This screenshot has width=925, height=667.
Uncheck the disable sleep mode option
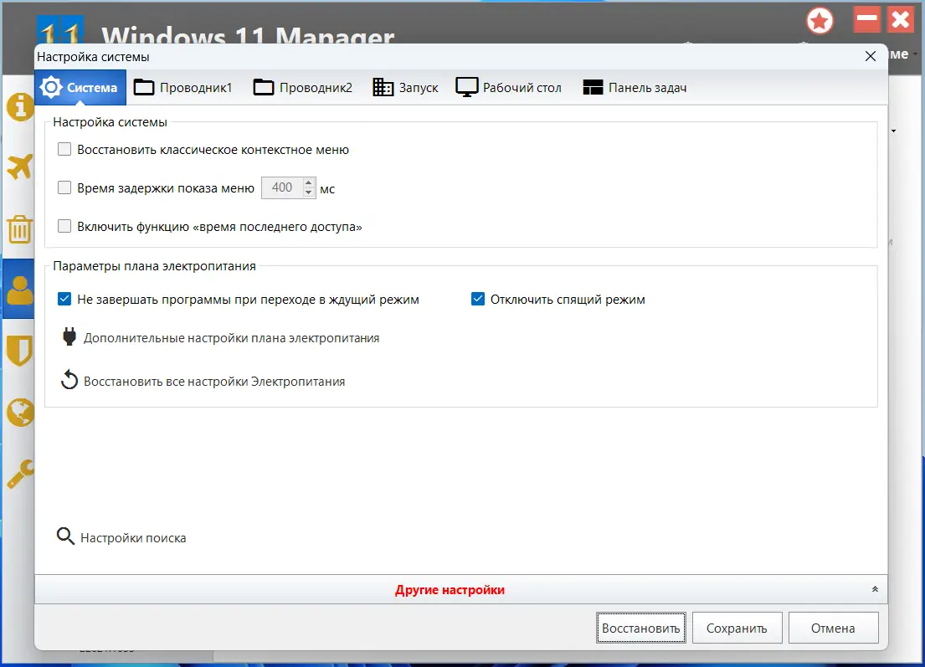[478, 299]
